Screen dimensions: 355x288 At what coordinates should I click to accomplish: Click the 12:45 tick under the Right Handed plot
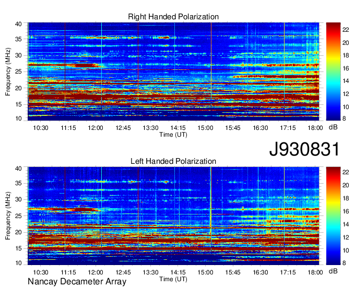point(123,128)
